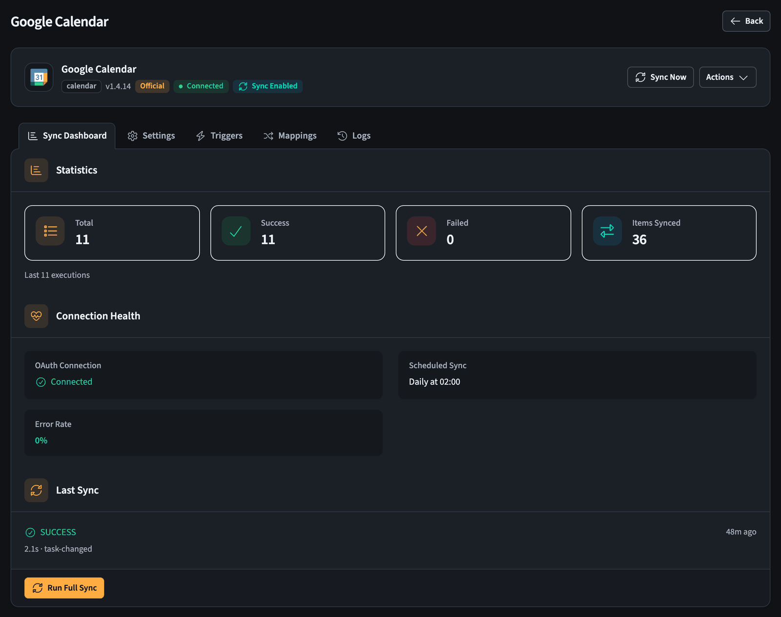Click the Last Sync refresh icon
781x617 pixels.
[36, 490]
